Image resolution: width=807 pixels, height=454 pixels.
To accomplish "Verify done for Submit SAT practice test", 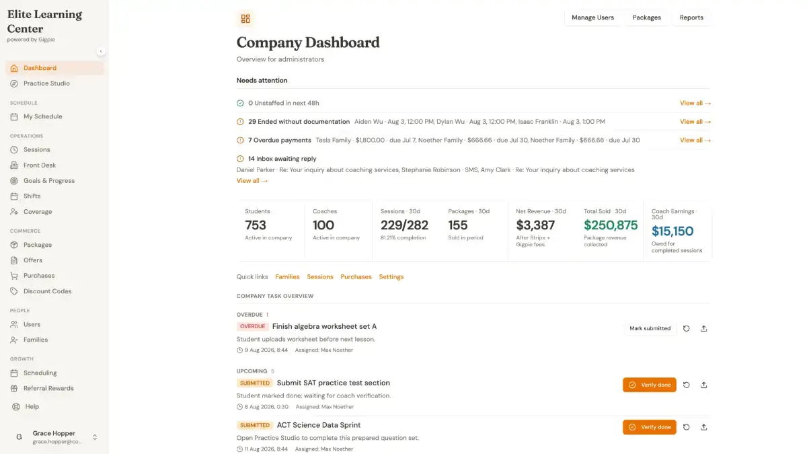I will point(650,385).
